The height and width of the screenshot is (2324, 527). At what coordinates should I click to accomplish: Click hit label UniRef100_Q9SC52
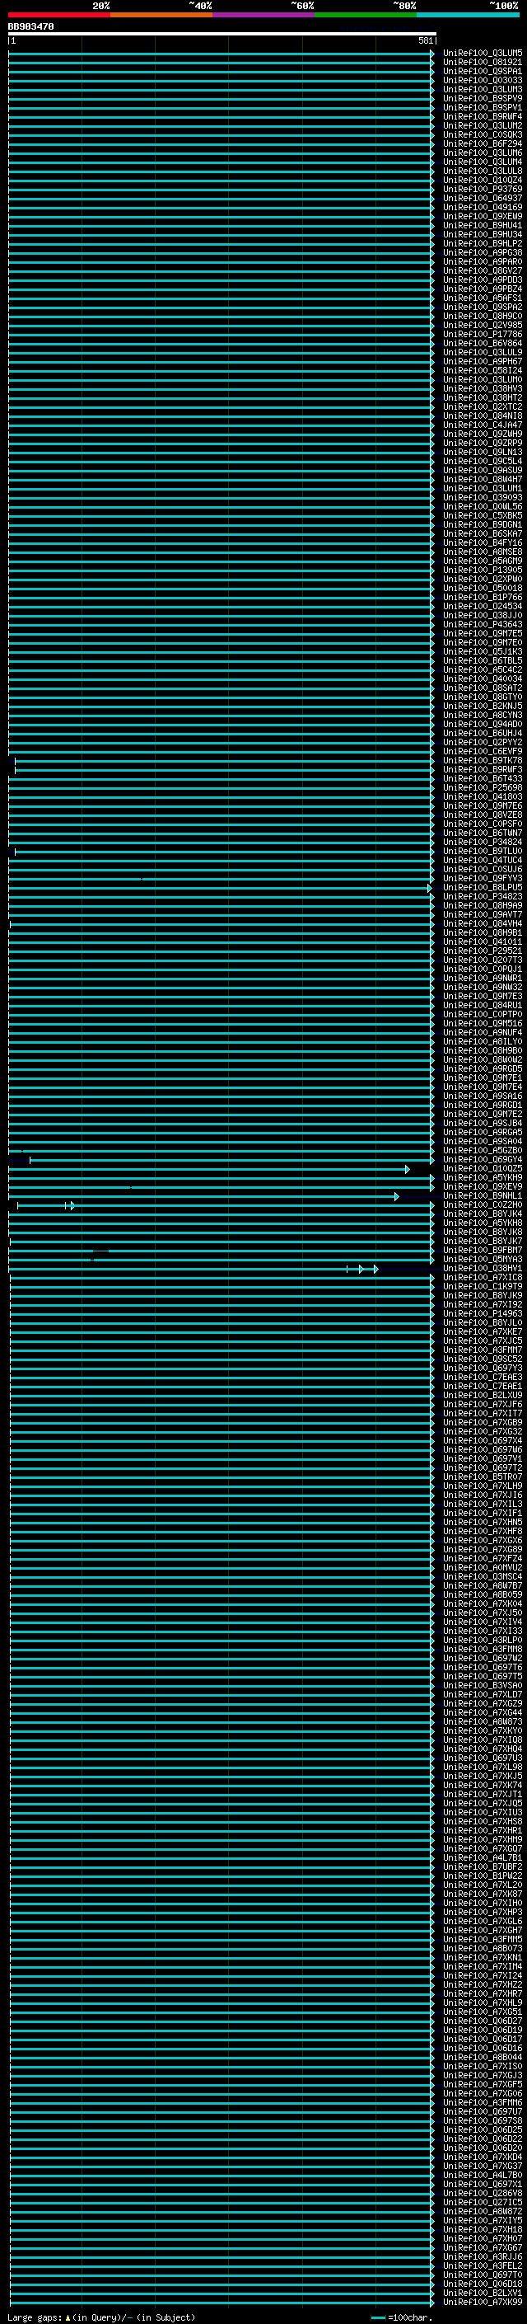[x=483, y=1359]
